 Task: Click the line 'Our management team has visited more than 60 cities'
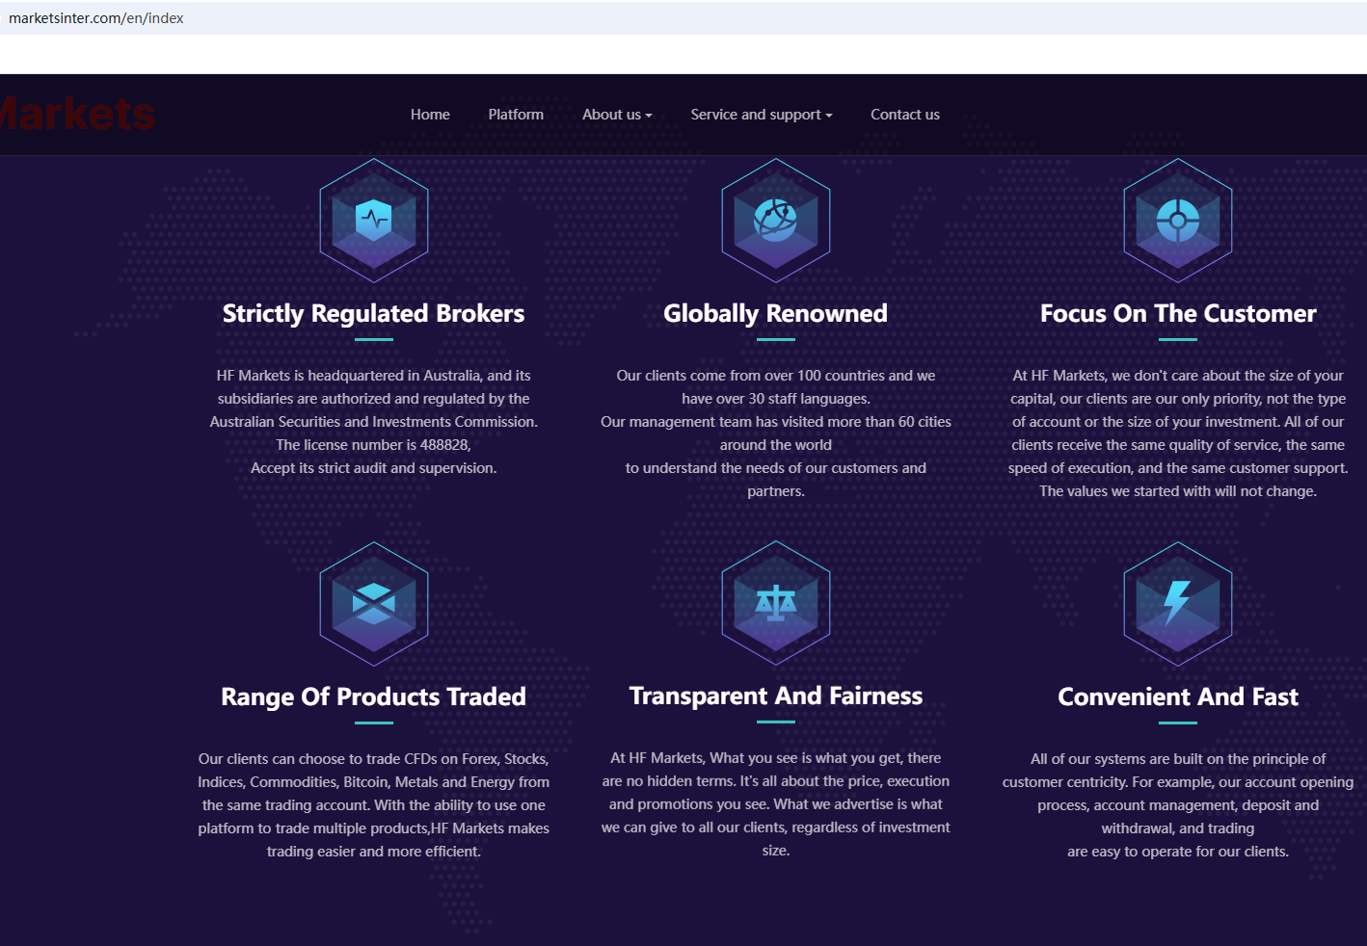coord(776,422)
